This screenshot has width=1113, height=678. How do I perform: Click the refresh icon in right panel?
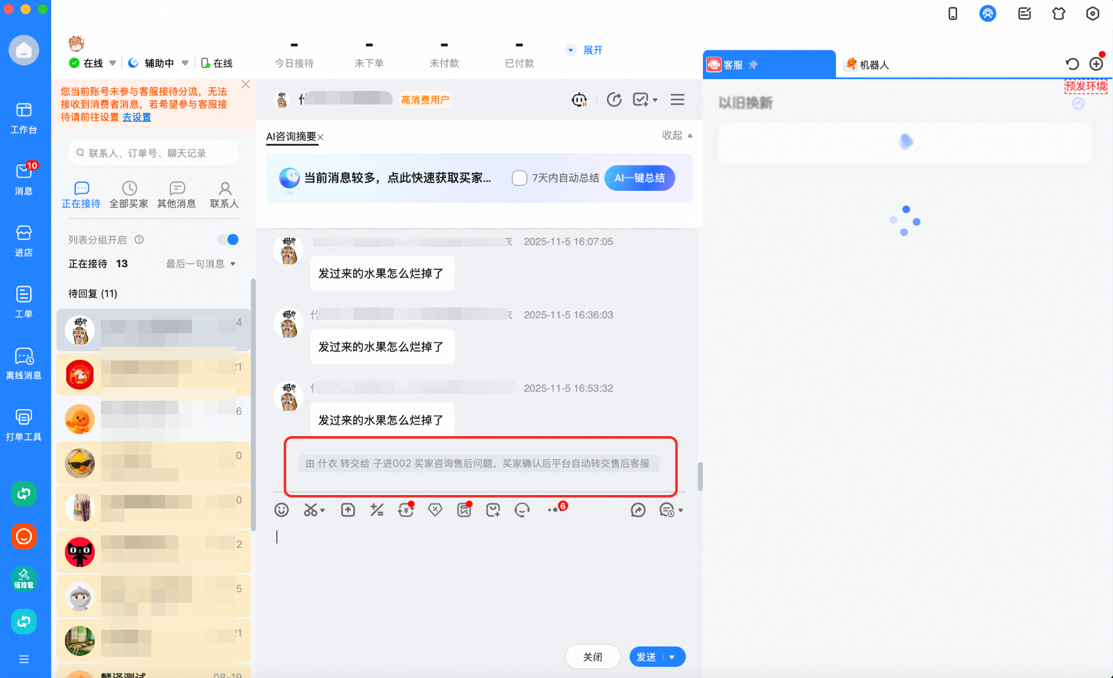[1072, 64]
